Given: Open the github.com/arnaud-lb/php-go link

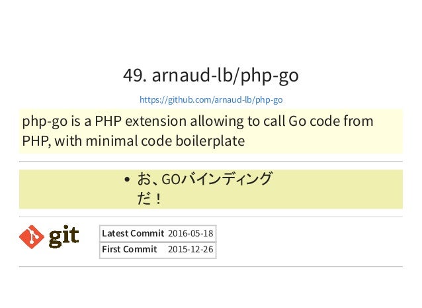Looking at the screenshot, I should pos(211,100).
